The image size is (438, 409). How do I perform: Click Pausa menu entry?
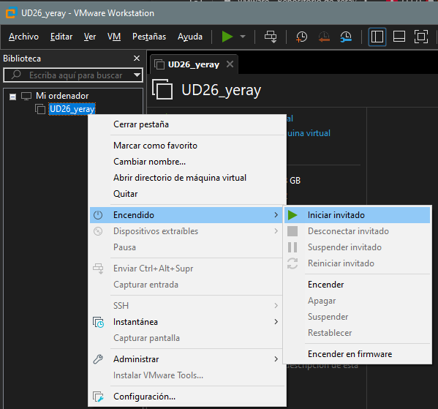point(124,247)
